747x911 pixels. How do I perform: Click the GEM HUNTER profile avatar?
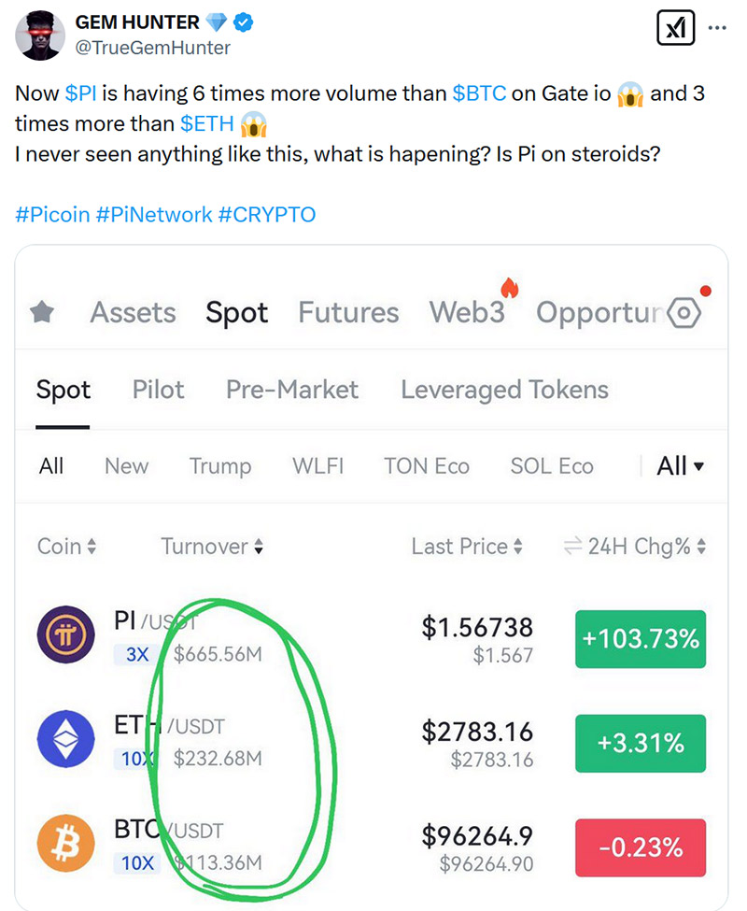40,35
